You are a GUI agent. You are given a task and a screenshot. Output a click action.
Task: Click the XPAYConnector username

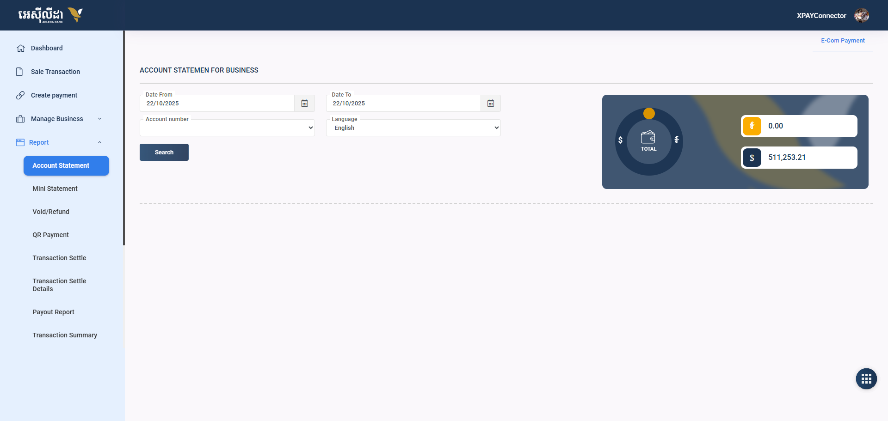click(821, 16)
